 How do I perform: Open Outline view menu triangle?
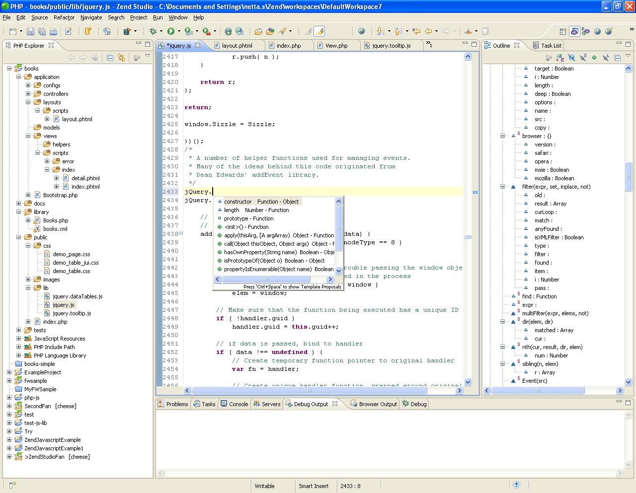pos(628,56)
